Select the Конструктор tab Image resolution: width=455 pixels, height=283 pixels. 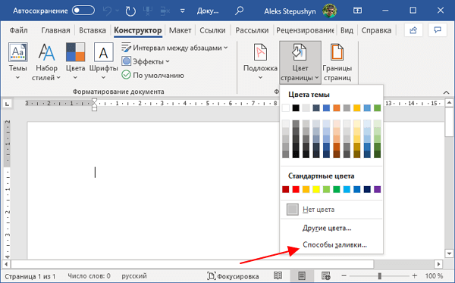[138, 30]
